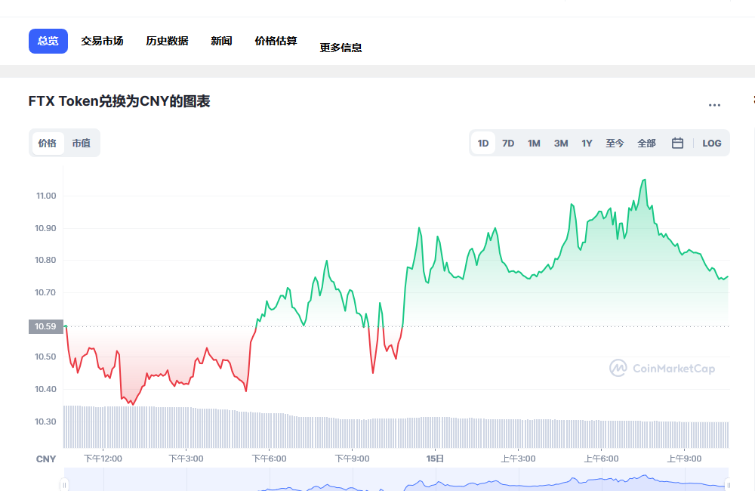This screenshot has height=491, width=755.
Task: Click the CNY currency axis label
Action: point(46,459)
